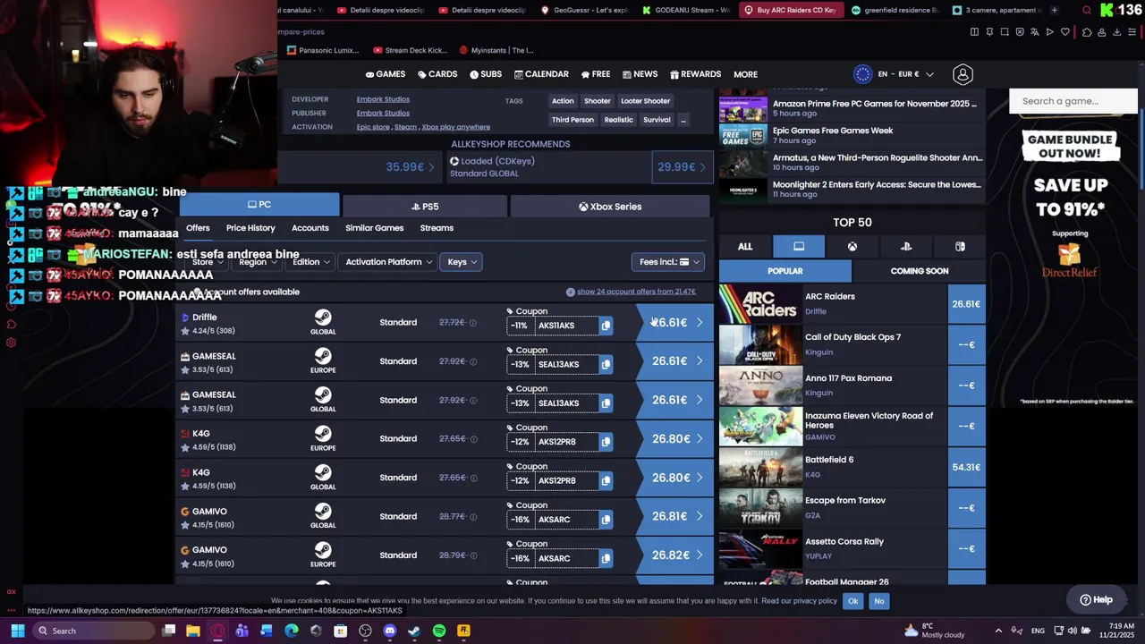The height and width of the screenshot is (644, 1145).
Task: Open the Streams tab
Action: coord(437,228)
